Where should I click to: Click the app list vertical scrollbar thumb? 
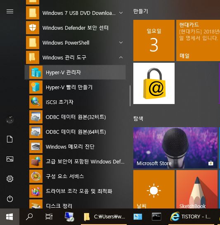pos(130,96)
